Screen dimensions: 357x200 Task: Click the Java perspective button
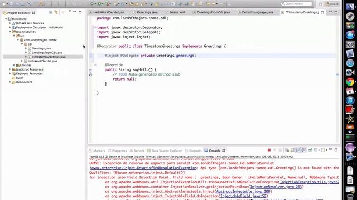pyautogui.click(x=332, y=4)
